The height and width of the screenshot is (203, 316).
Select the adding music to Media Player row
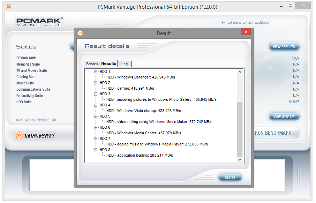[157, 144]
